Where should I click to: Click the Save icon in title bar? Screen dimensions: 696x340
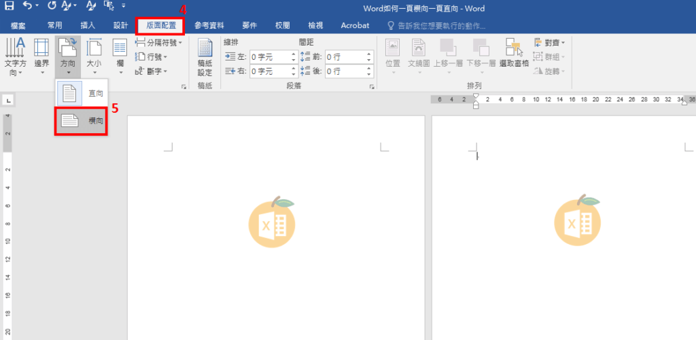pos(9,7)
